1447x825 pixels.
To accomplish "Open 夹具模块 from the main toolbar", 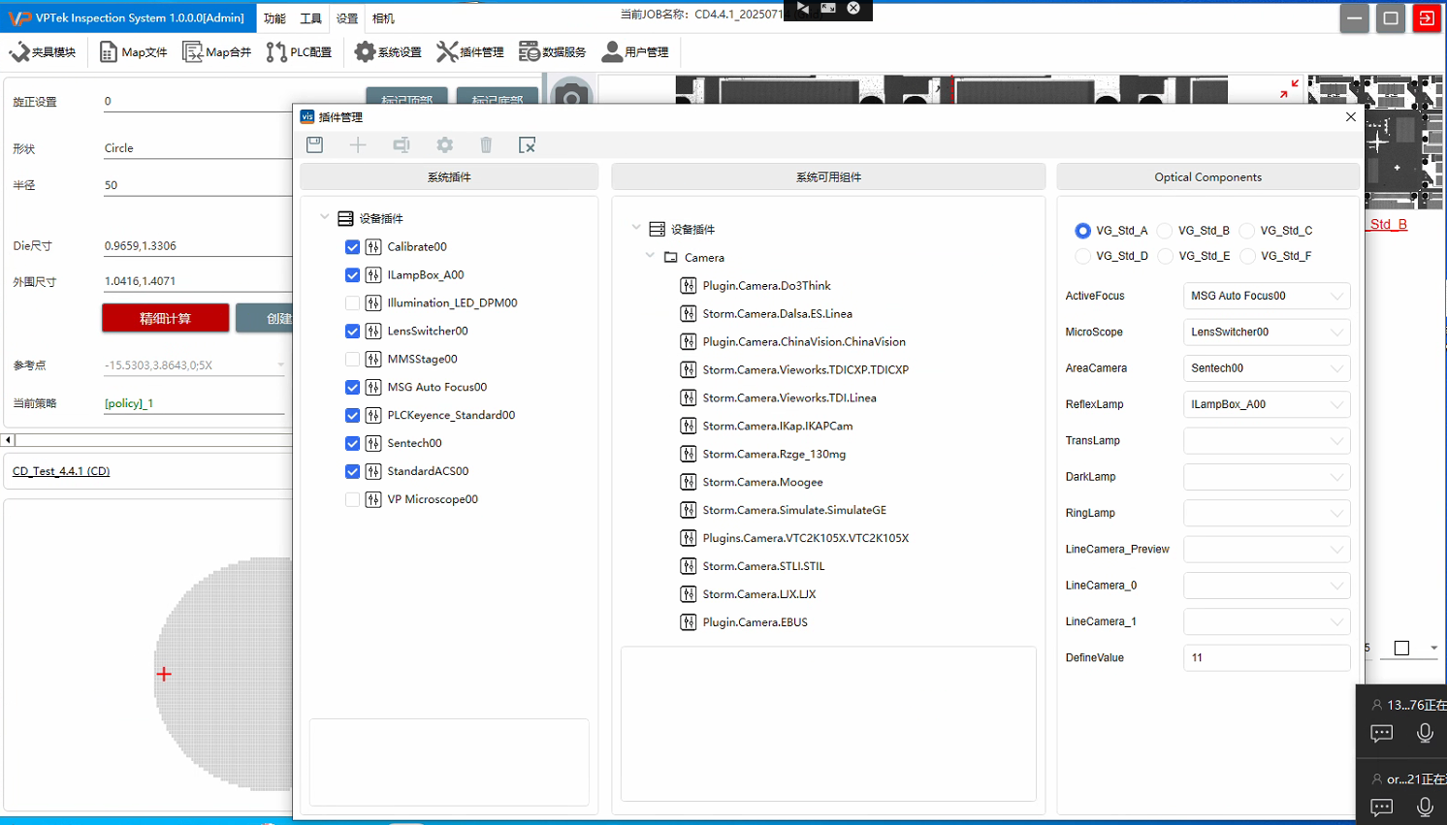I will [x=43, y=52].
